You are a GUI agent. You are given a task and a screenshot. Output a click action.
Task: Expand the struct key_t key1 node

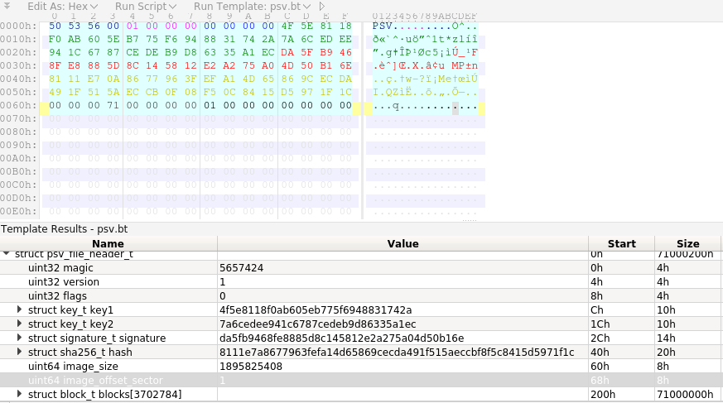(x=20, y=309)
